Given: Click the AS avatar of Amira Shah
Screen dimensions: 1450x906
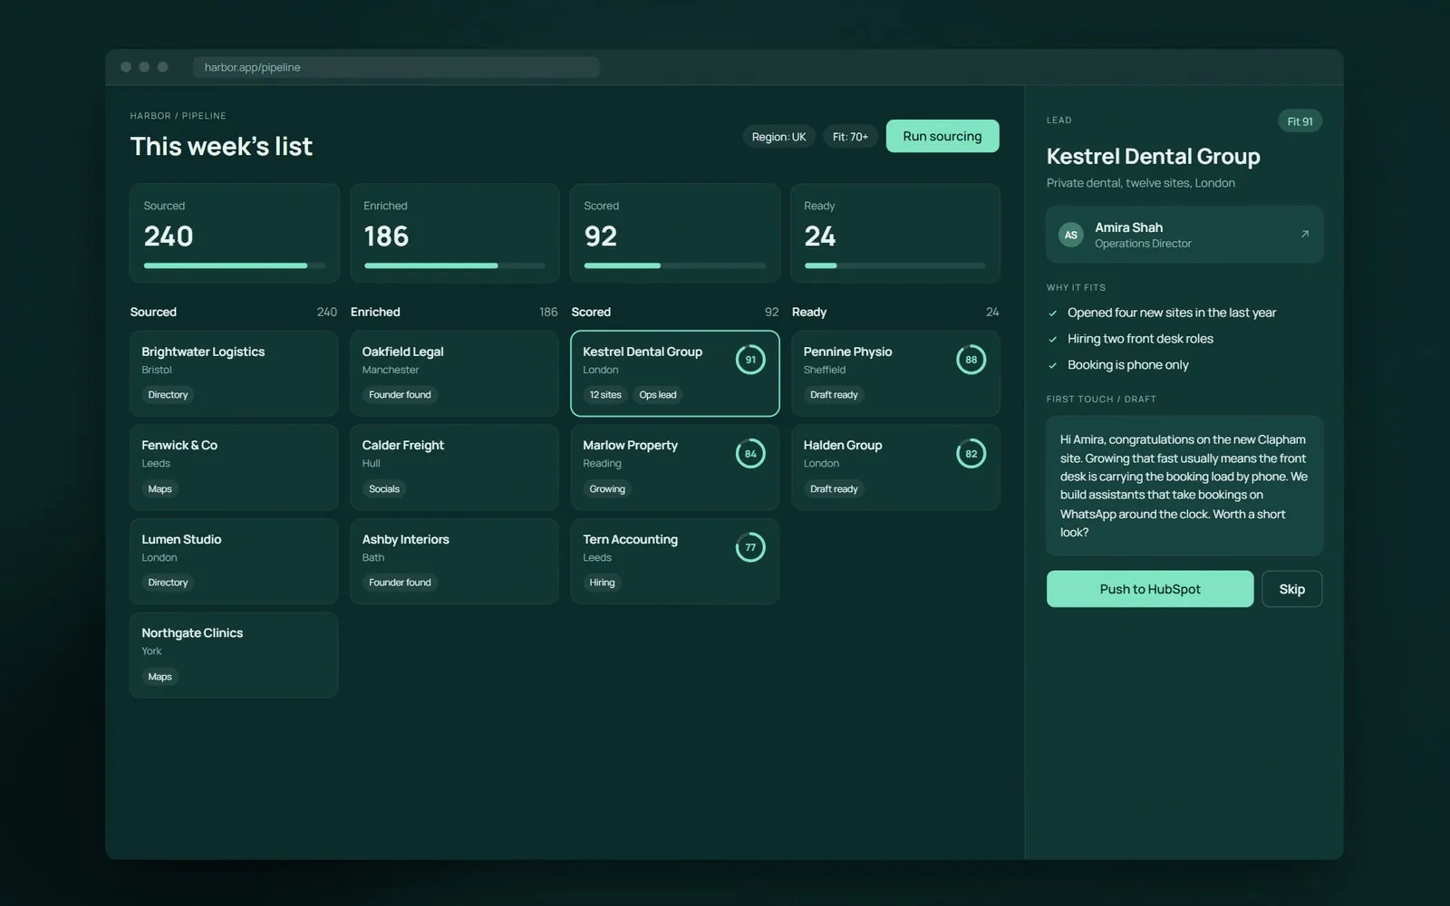Looking at the screenshot, I should click(x=1071, y=235).
